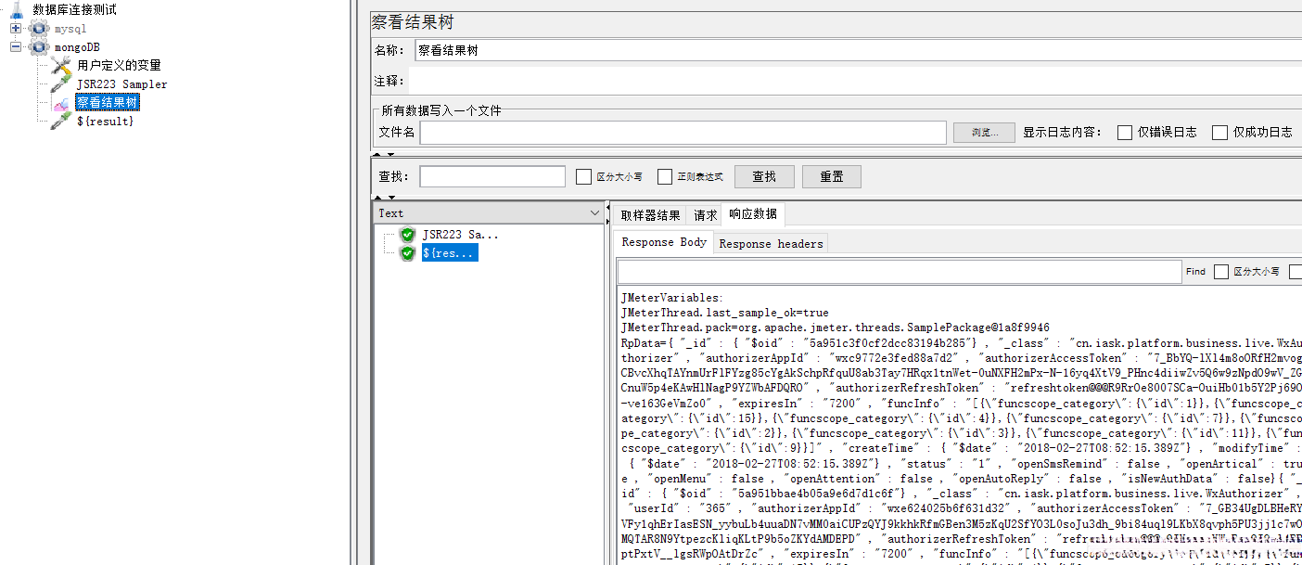The width and height of the screenshot is (1302, 565).
Task: Click the JSR223 Sampler pipette icon in tree
Action: click(x=61, y=83)
